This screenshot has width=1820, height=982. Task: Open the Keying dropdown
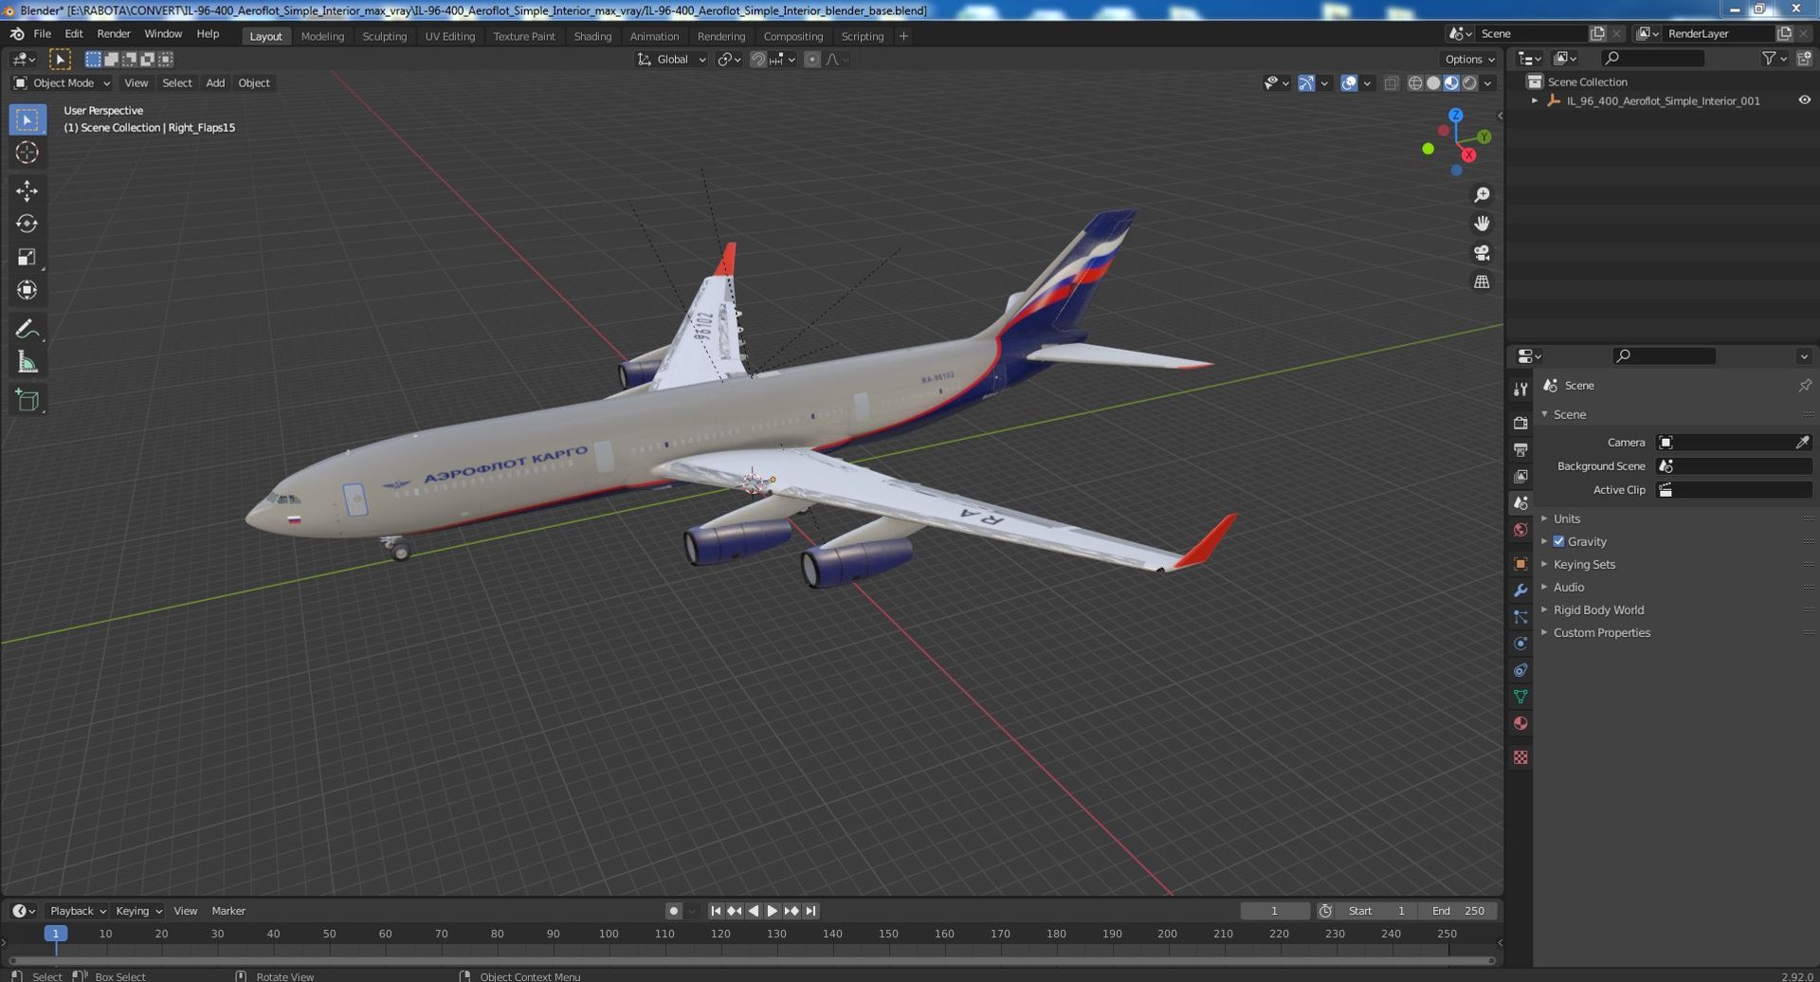click(138, 911)
